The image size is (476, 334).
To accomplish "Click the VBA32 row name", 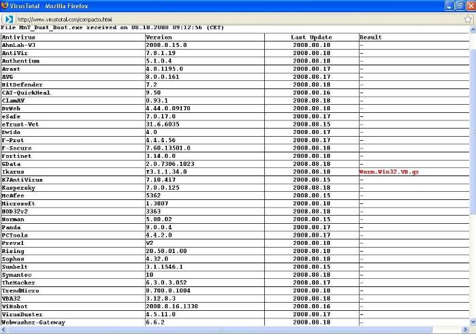I will tap(11, 298).
